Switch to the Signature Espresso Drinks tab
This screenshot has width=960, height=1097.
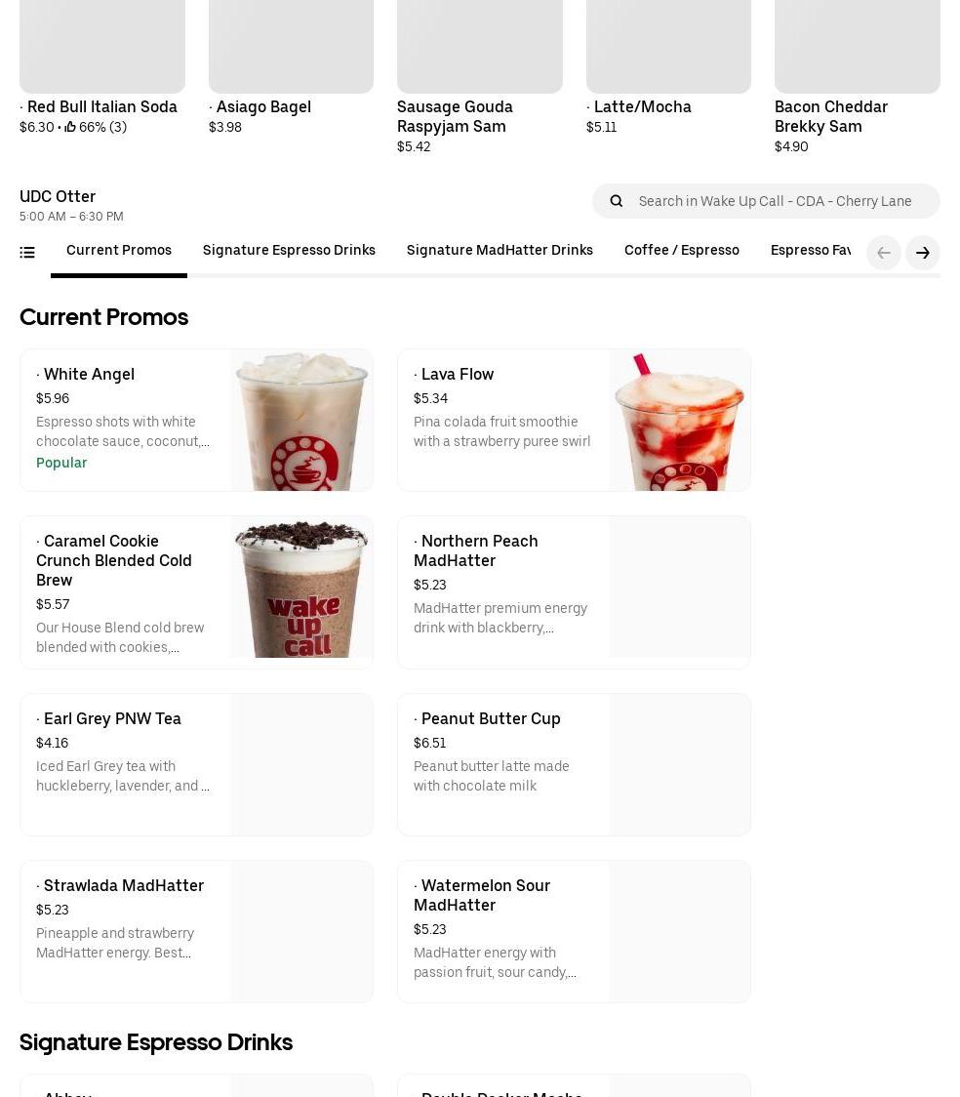[x=289, y=251]
